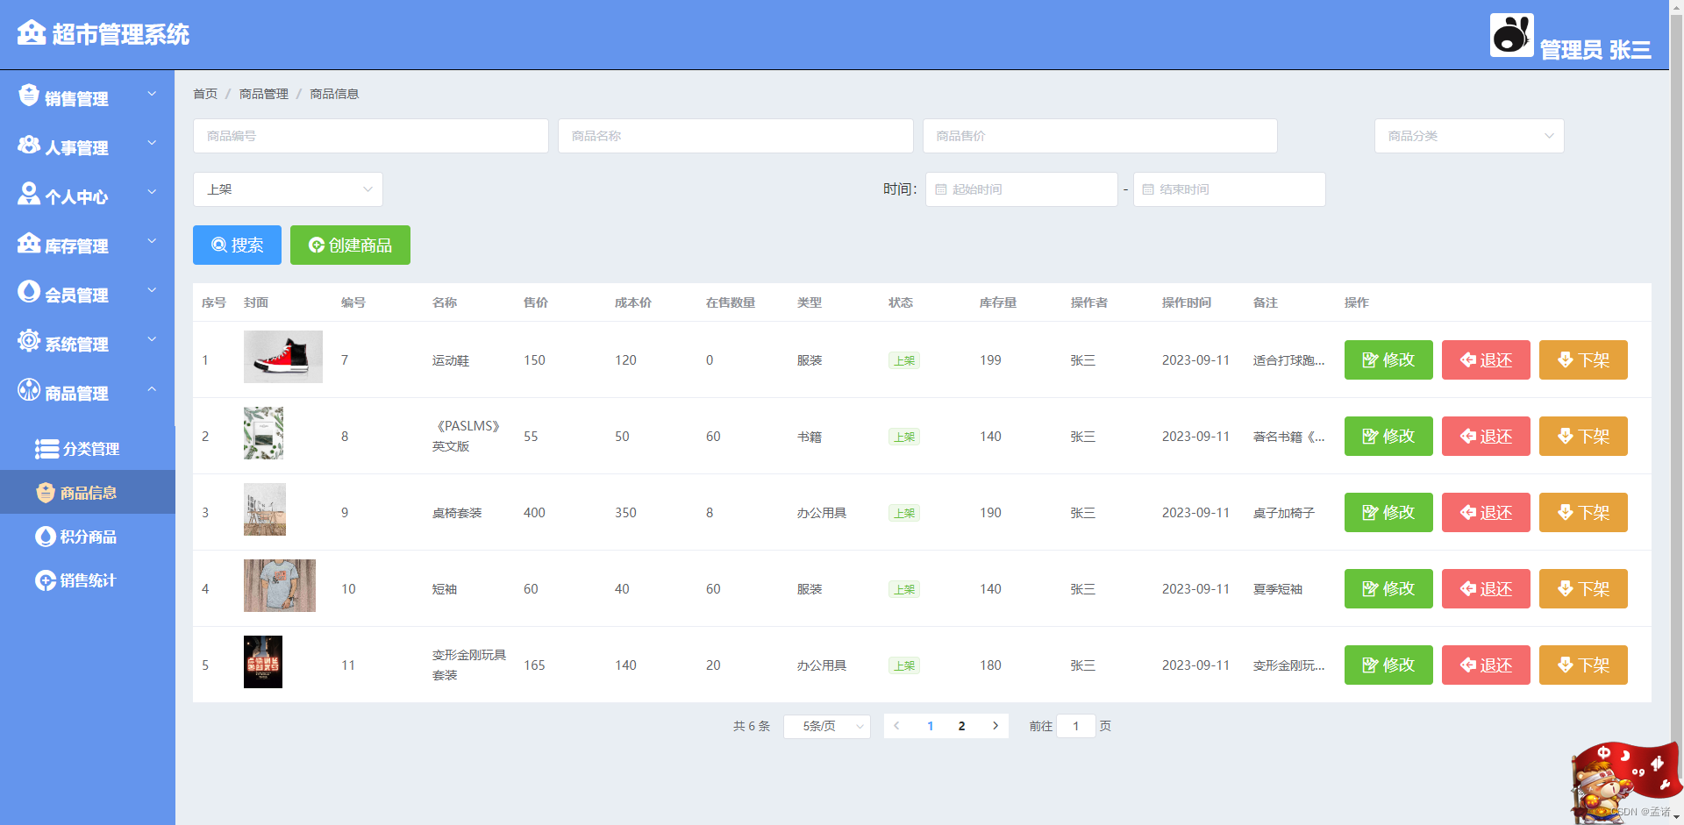Expand the 库存管理 menu chevron
Viewport: 1684px width, 825px height.
point(152,241)
